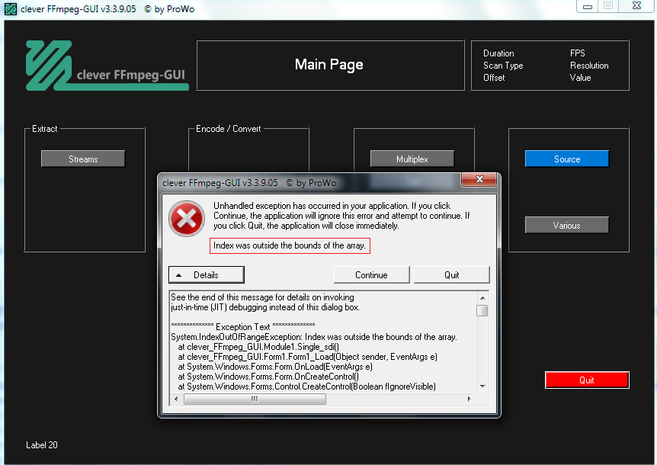Screen dimensions: 657x465
Task: Click the 'System.IndexOutOfRangeException' line in details
Action: (314, 337)
